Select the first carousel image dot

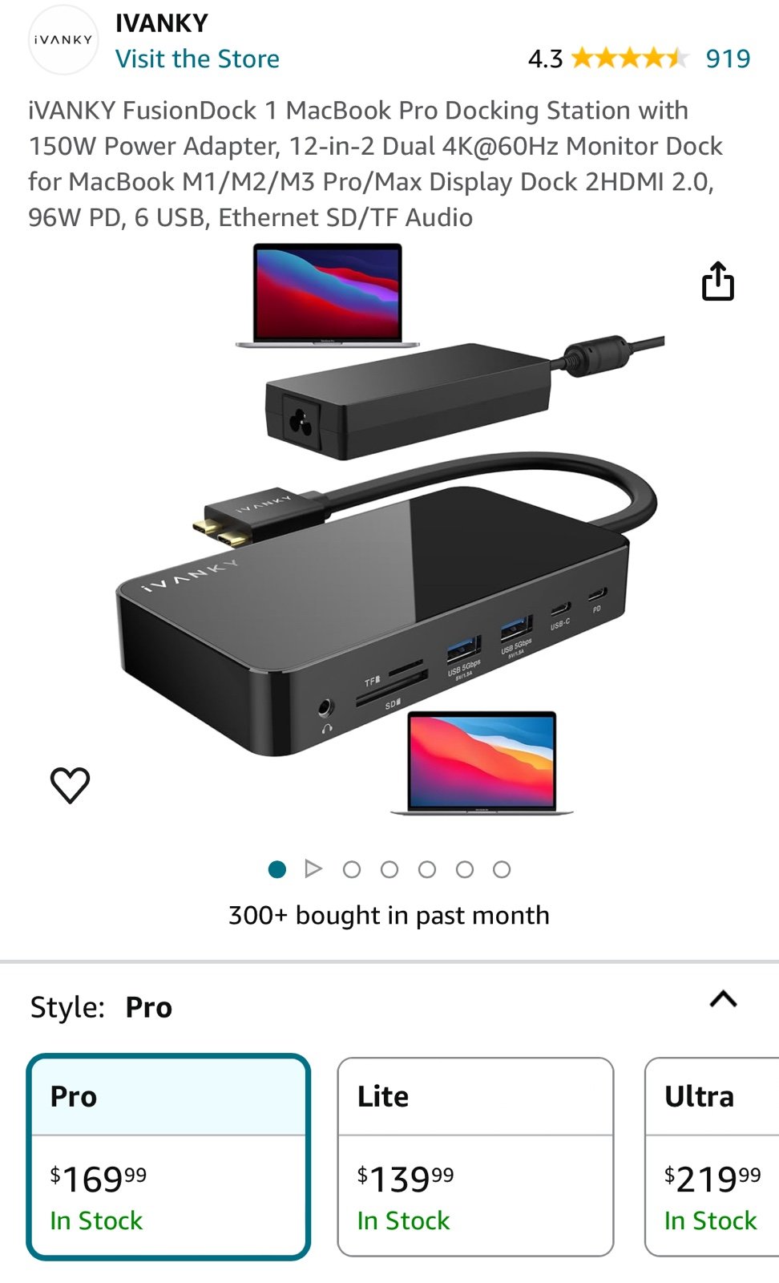[x=277, y=869]
